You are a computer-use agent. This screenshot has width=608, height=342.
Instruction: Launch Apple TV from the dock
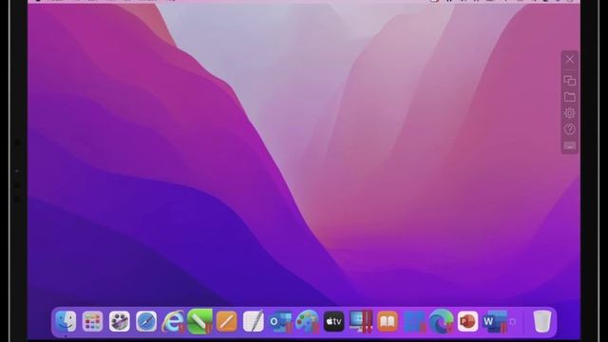pyautogui.click(x=333, y=321)
